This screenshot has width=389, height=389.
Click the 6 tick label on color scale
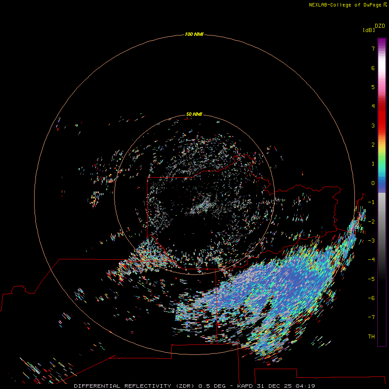373,68
